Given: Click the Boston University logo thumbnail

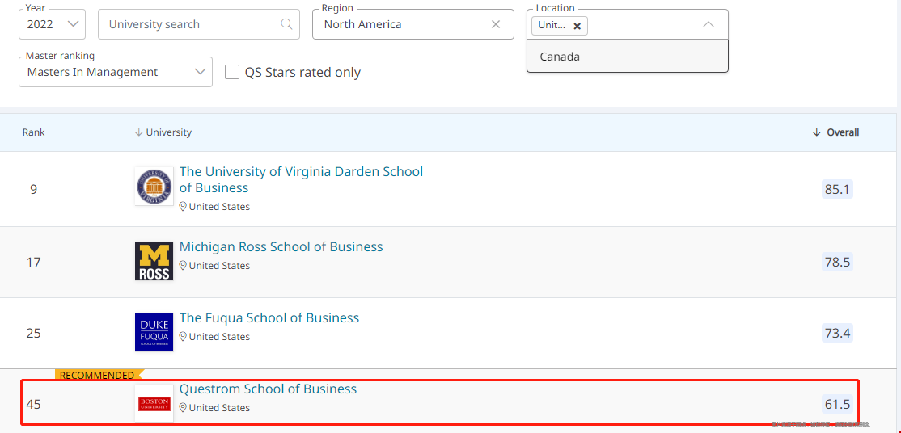Looking at the screenshot, I should click(154, 404).
